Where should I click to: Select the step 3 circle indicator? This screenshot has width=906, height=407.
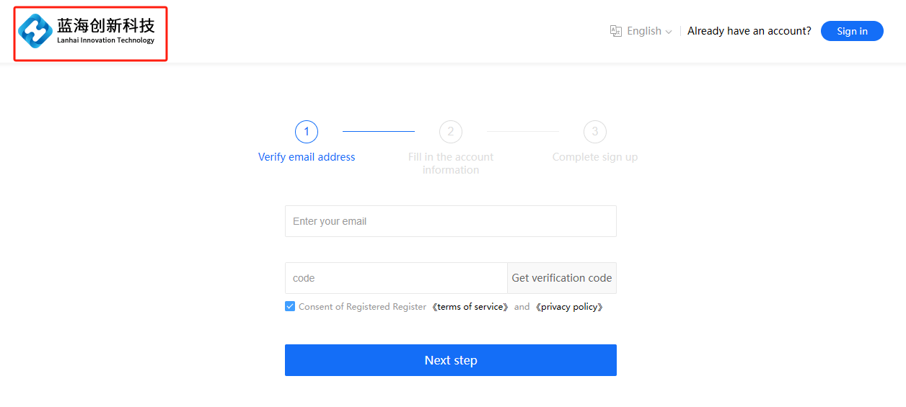pos(595,132)
